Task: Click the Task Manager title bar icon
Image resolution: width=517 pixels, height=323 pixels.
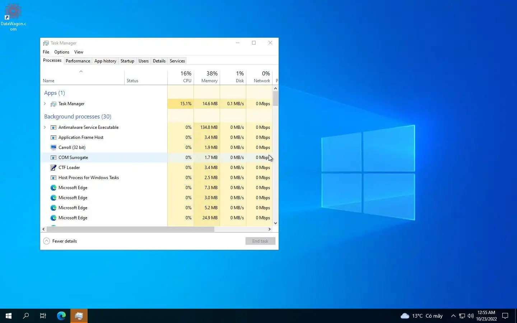Action: 46,43
